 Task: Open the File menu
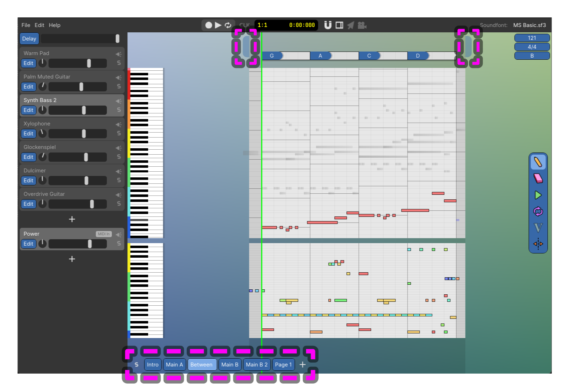click(x=26, y=25)
